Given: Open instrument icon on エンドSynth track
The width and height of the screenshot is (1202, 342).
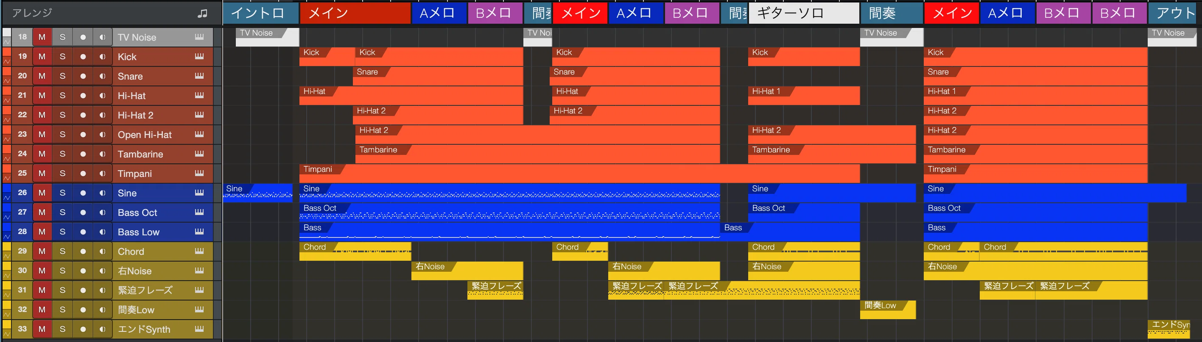Looking at the screenshot, I should 199,329.
